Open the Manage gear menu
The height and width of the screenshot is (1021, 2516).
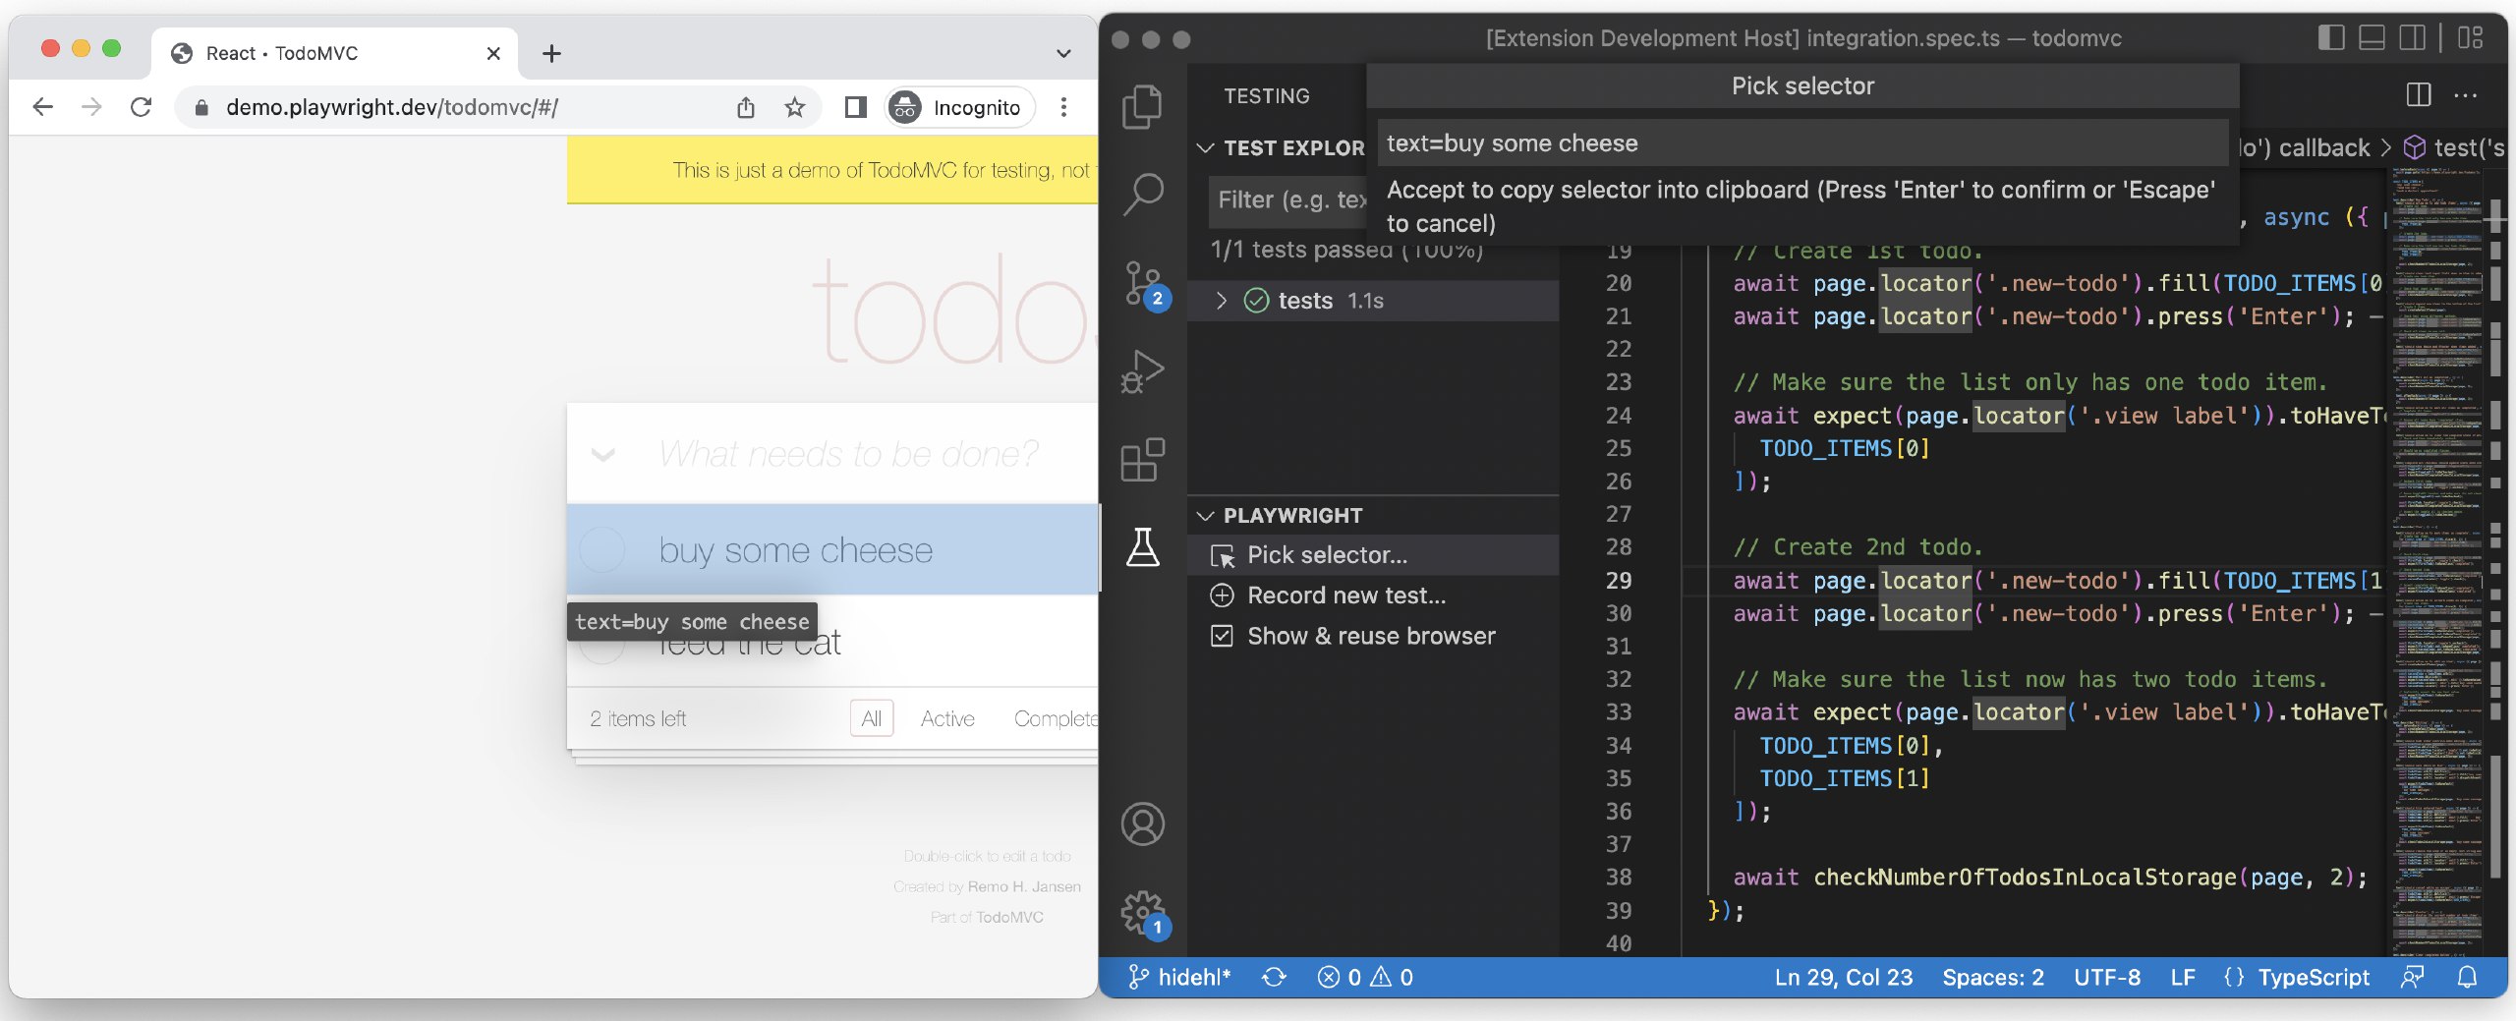[1144, 914]
